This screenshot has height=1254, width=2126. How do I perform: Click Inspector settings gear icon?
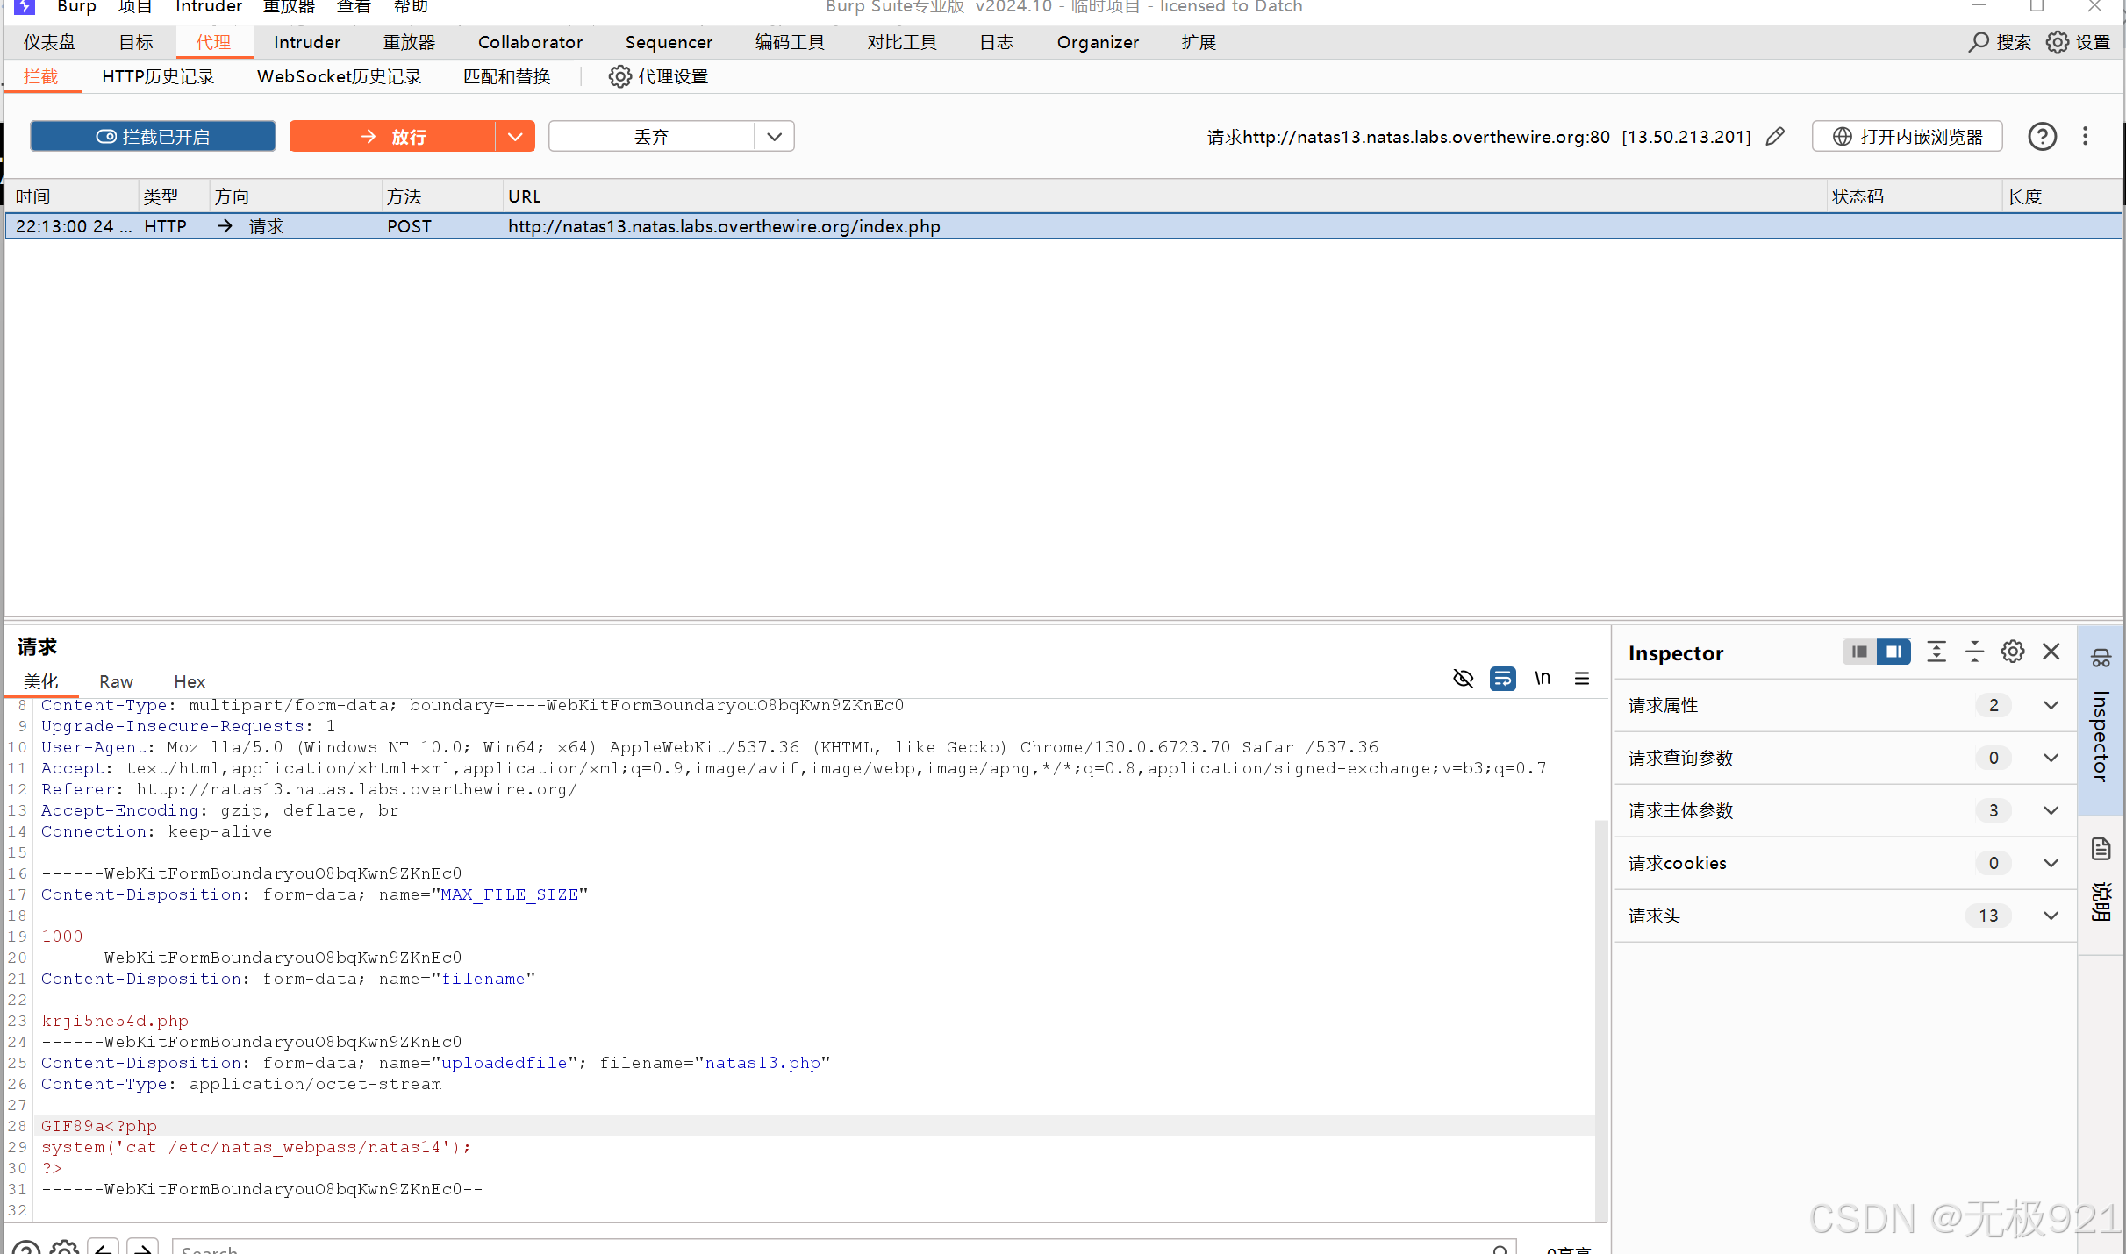(x=2013, y=652)
